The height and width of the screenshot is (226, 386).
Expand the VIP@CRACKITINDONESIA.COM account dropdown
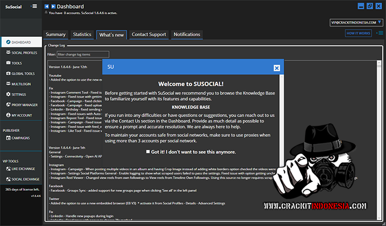tap(380, 23)
